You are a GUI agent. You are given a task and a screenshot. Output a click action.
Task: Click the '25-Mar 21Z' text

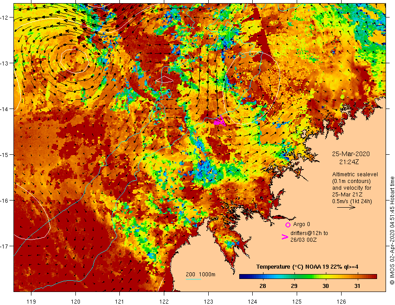pos(347,195)
